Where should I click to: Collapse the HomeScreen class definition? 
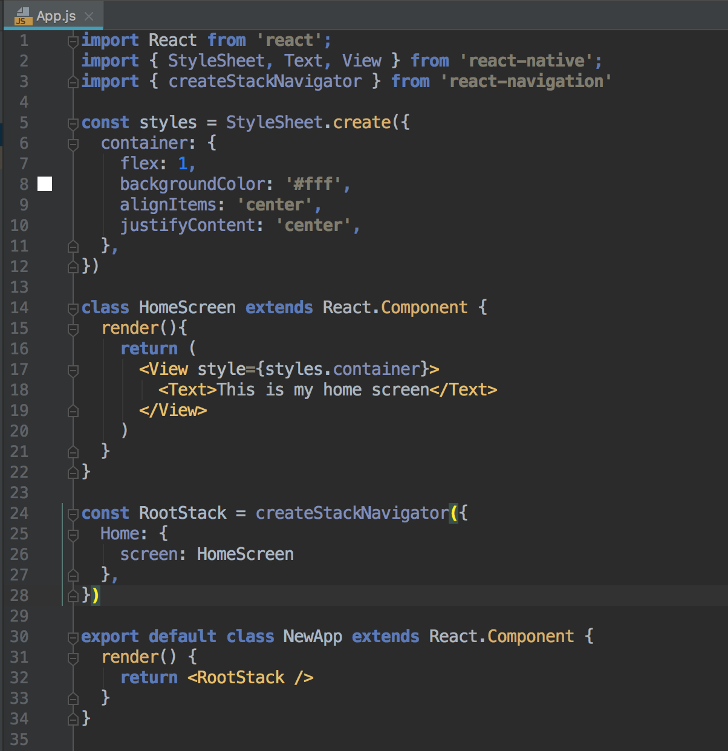pos(73,307)
